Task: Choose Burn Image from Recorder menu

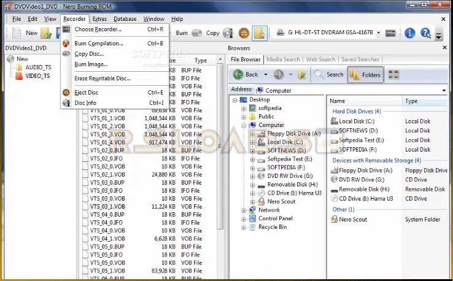Action: [x=91, y=64]
